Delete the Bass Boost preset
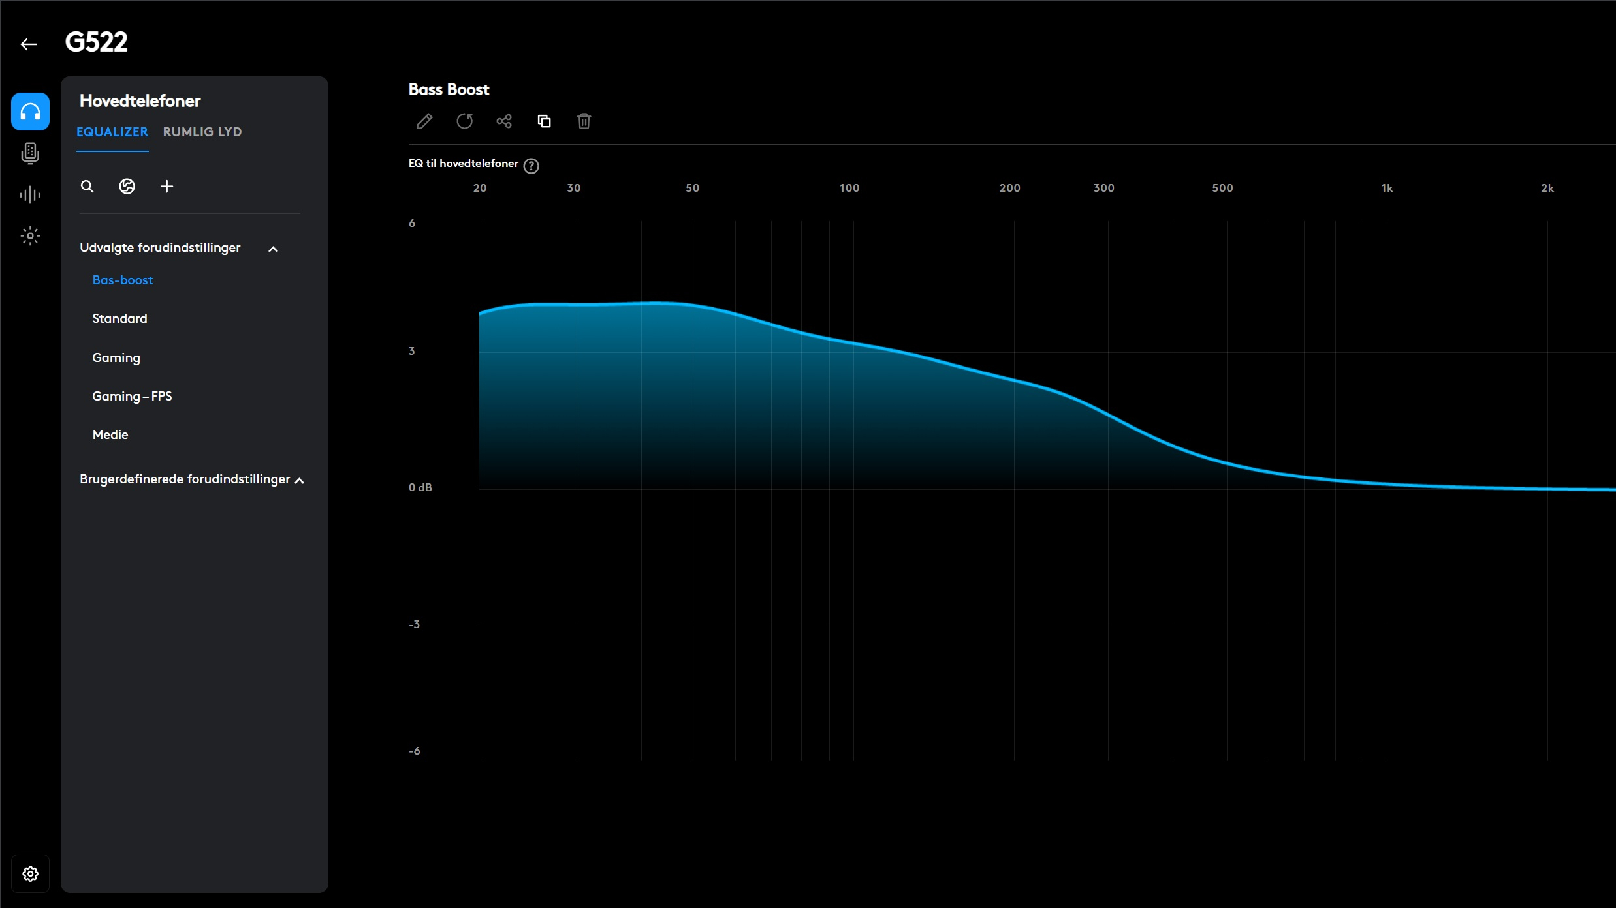This screenshot has height=908, width=1616. (584, 121)
